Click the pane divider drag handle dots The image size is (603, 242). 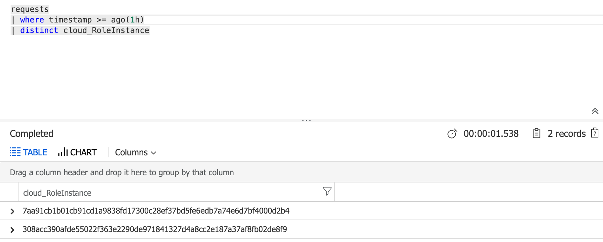pos(306,120)
